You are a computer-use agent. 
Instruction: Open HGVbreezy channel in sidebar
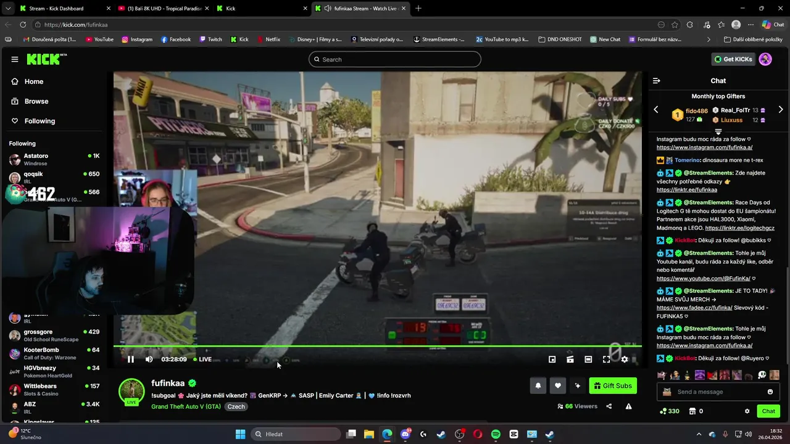pos(54,371)
